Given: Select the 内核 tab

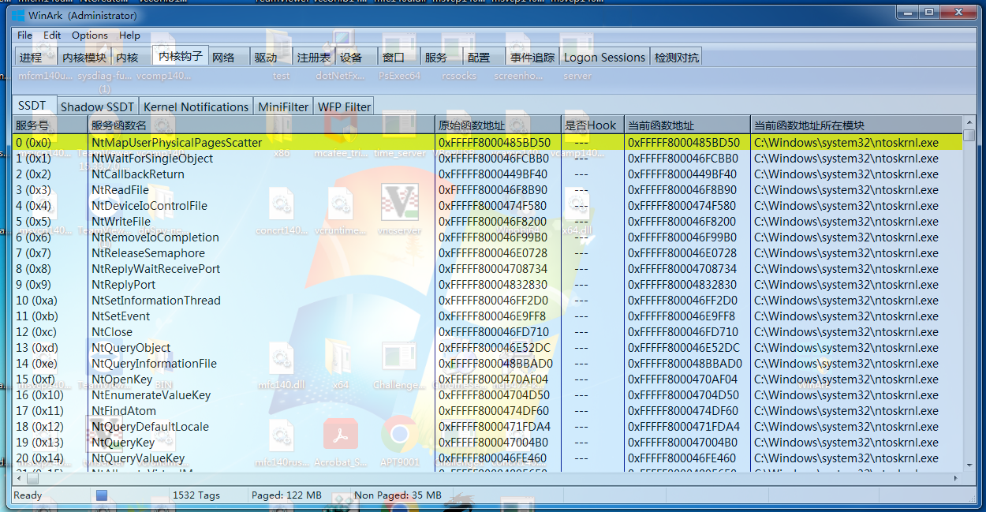Looking at the screenshot, I should coord(131,57).
